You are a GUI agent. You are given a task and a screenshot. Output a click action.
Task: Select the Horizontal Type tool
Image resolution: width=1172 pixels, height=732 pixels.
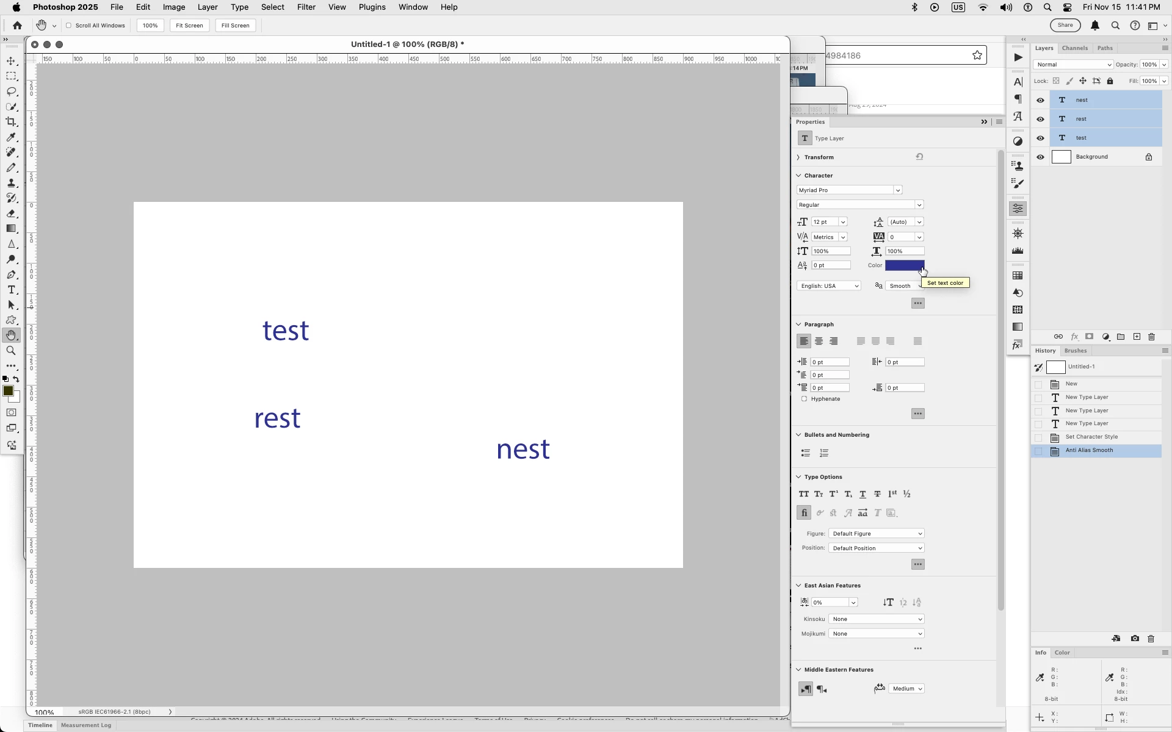point(12,290)
